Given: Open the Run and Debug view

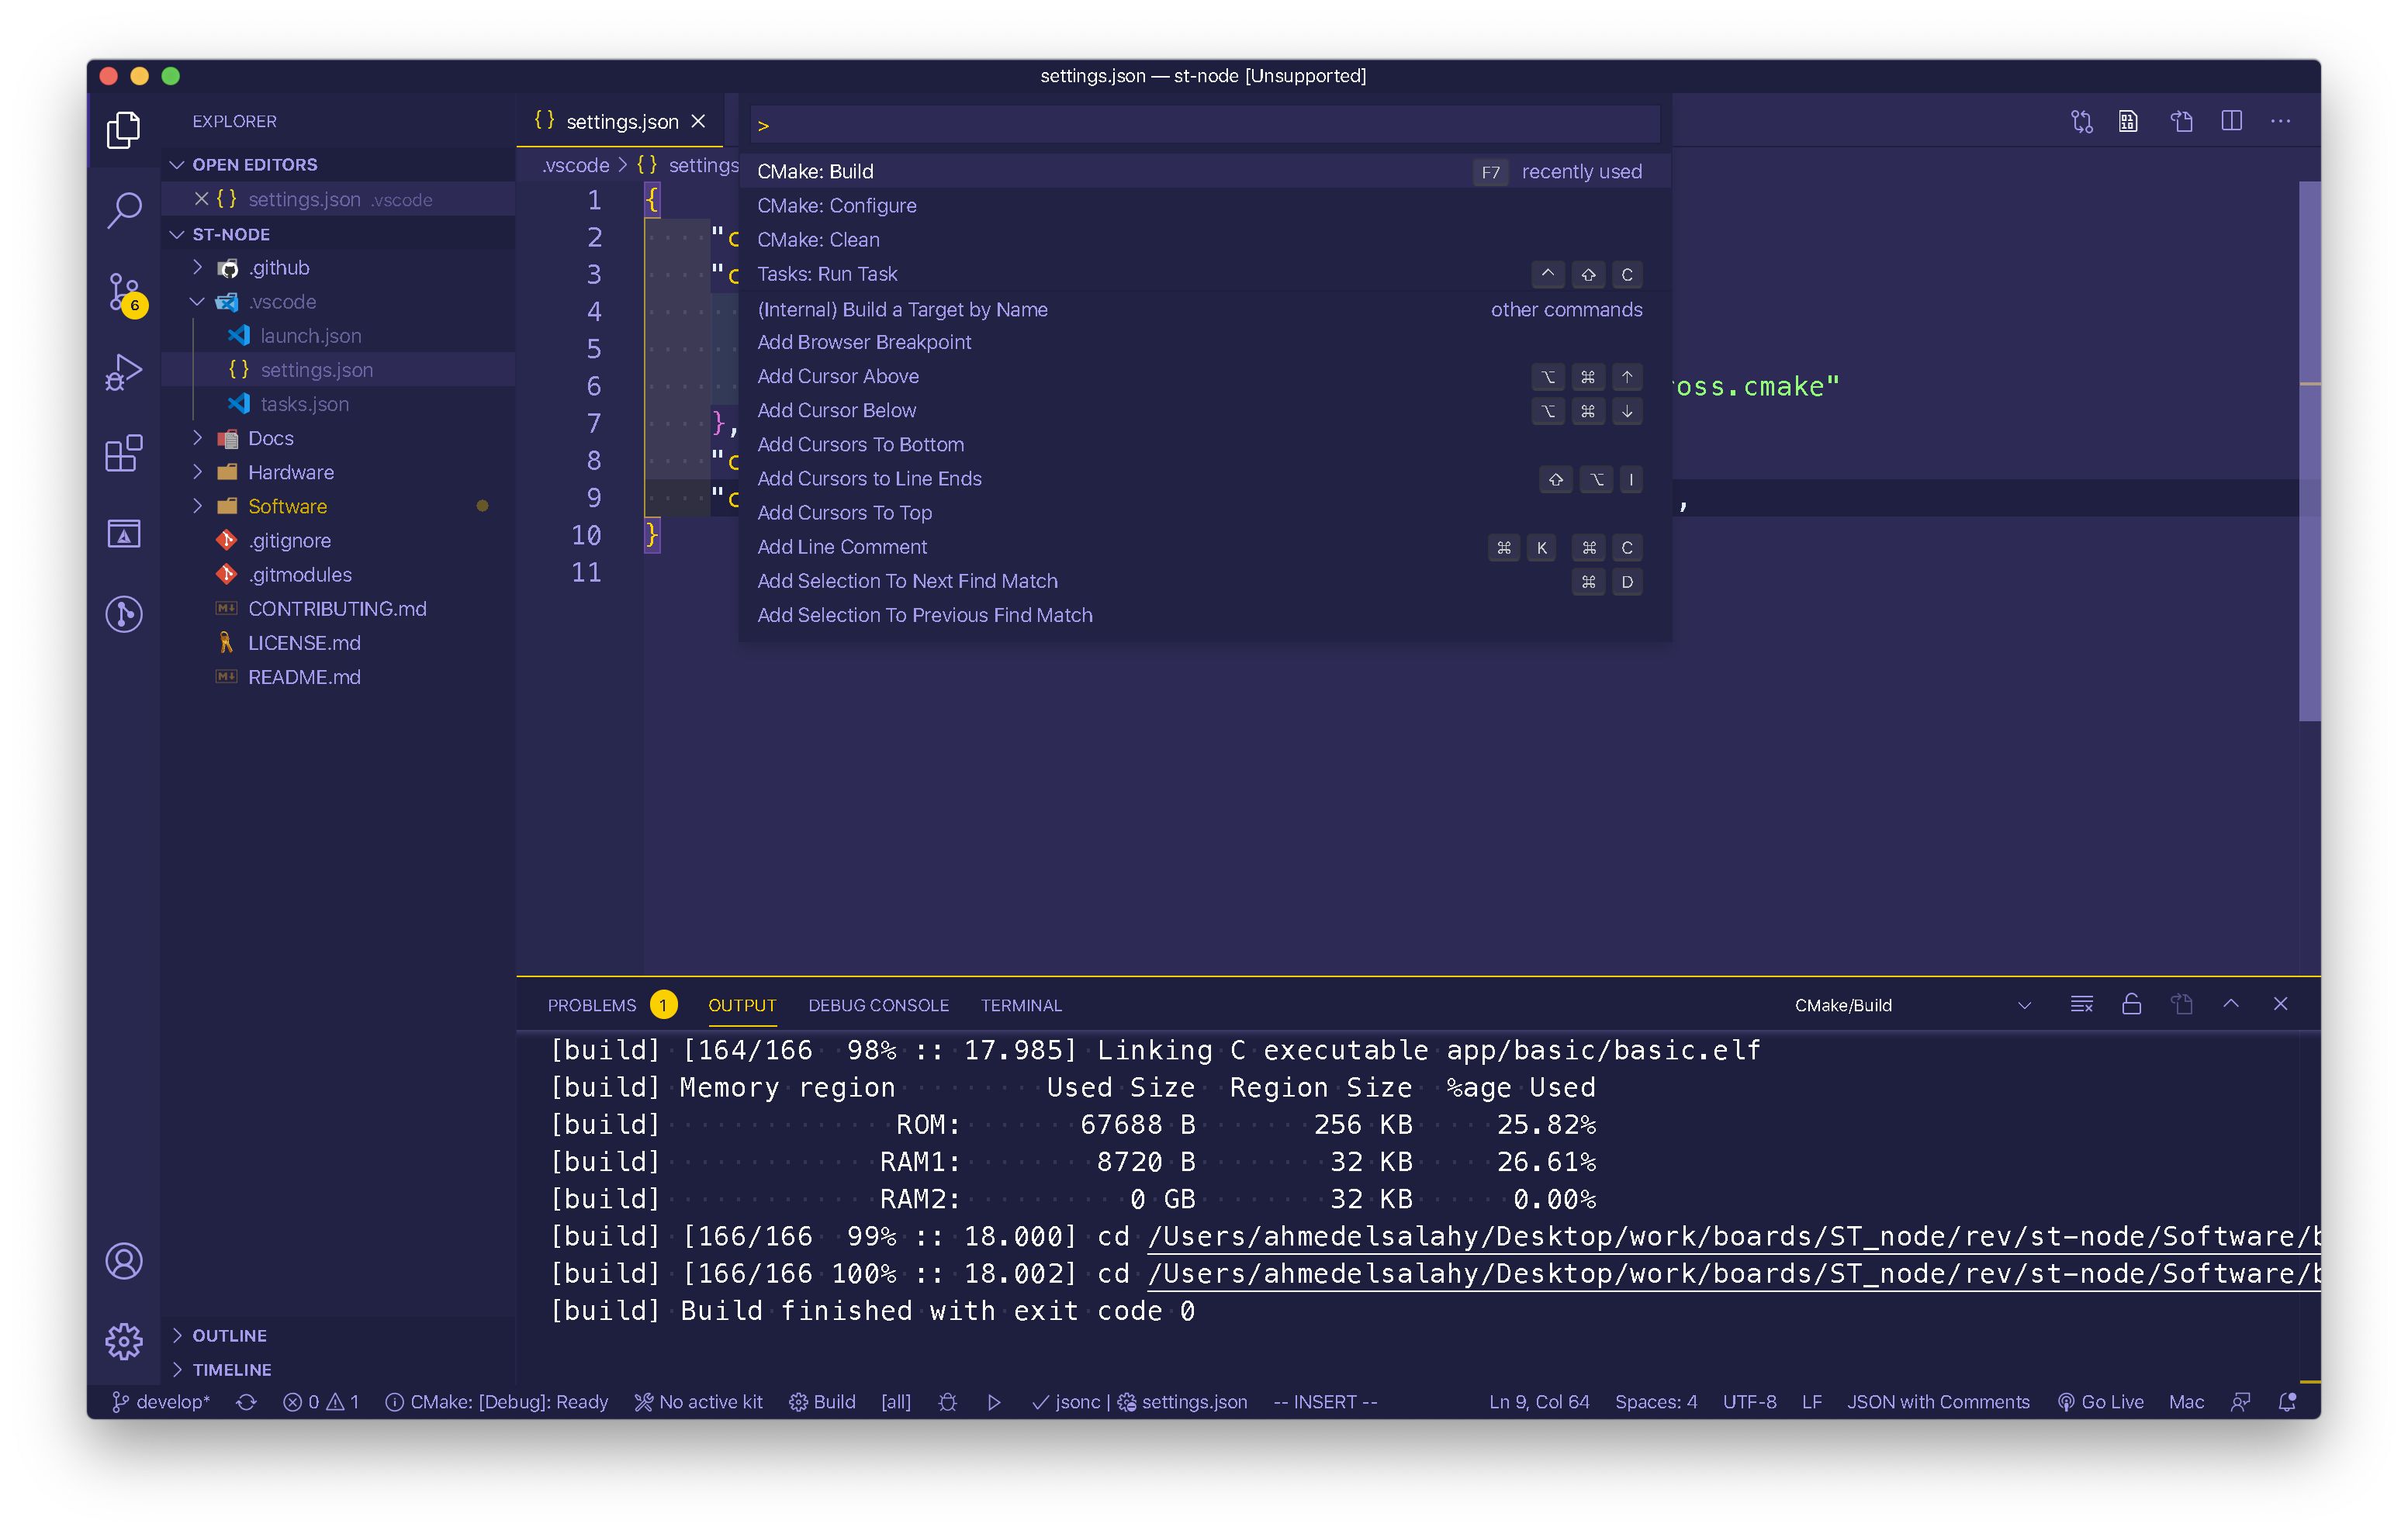Looking at the screenshot, I should point(124,371).
